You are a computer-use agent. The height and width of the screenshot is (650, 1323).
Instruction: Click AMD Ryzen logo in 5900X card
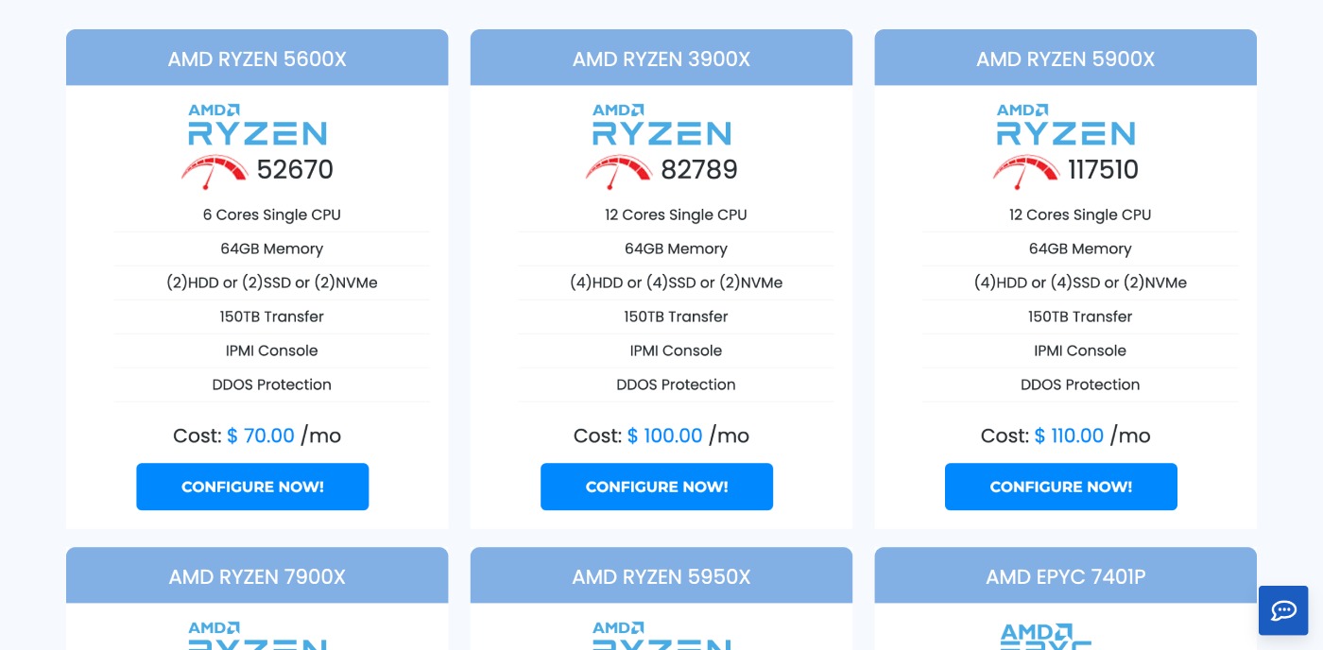(x=1065, y=125)
